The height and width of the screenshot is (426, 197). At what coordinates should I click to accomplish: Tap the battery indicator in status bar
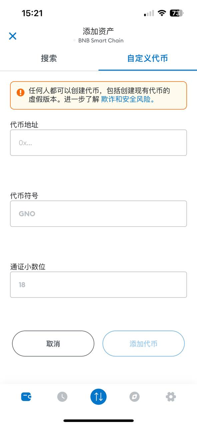click(x=176, y=13)
